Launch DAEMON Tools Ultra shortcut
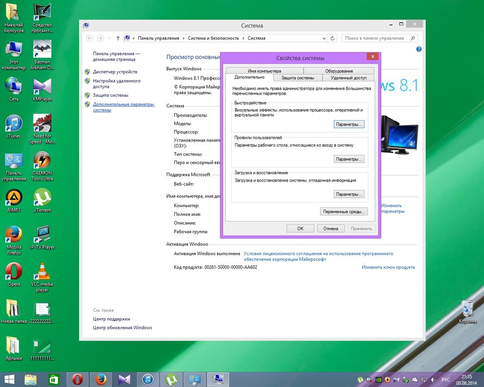Image resolution: width=484 pixels, height=387 pixels. [42, 166]
